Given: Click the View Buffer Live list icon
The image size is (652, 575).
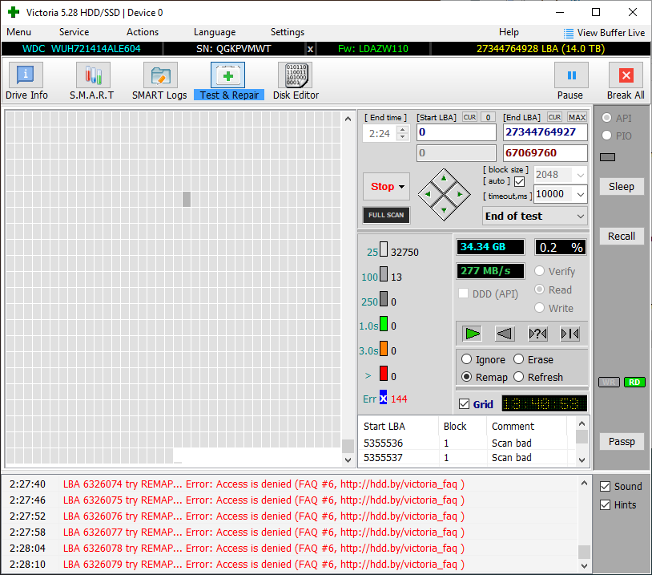Looking at the screenshot, I should tap(568, 34).
